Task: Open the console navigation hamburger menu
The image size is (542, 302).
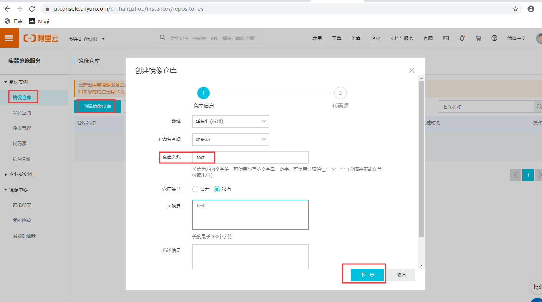Action: point(9,38)
